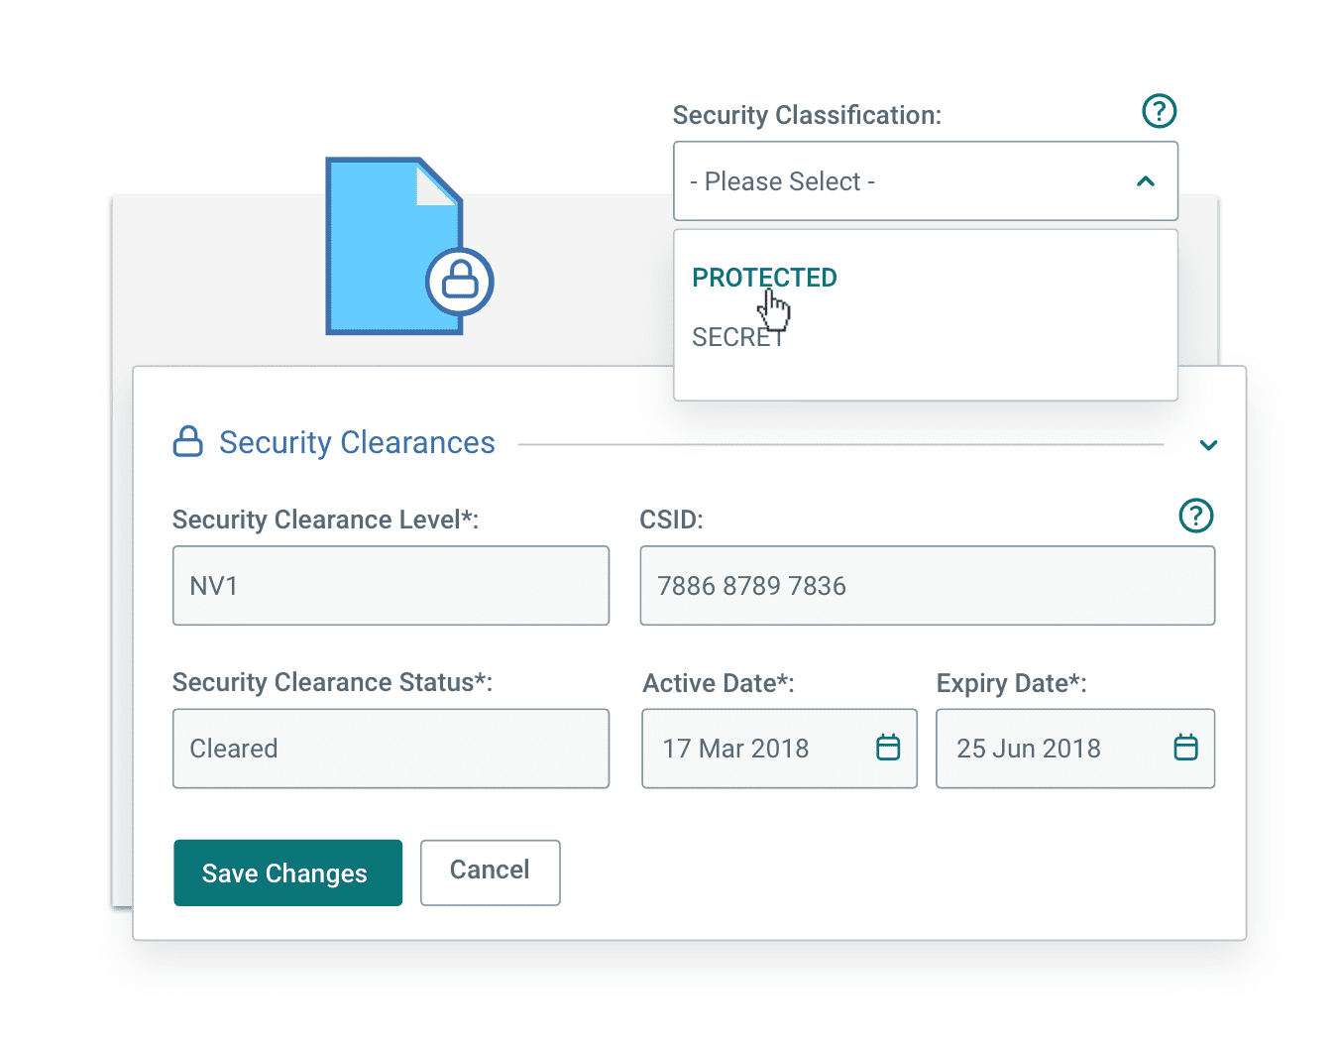Viewport: 1338px width, 1045px height.
Task: Click the Security Classification help icon
Action: click(1159, 111)
